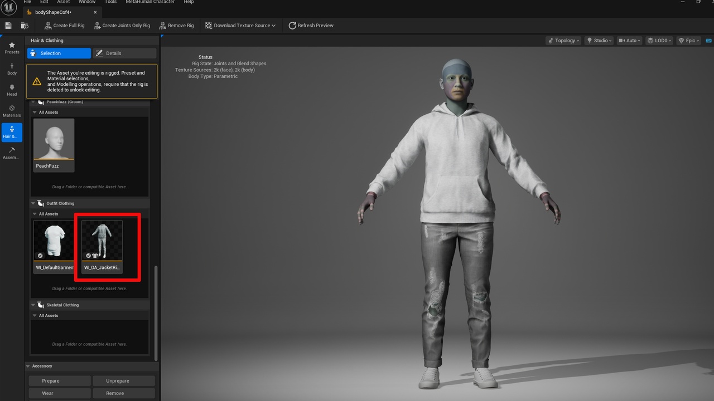
Task: Click the Unprepare button
Action: tap(124, 381)
